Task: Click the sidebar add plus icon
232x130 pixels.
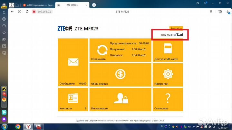Action: click(4, 105)
